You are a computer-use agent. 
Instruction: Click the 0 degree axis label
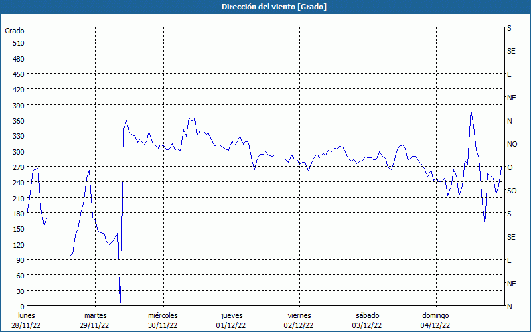[23, 307]
